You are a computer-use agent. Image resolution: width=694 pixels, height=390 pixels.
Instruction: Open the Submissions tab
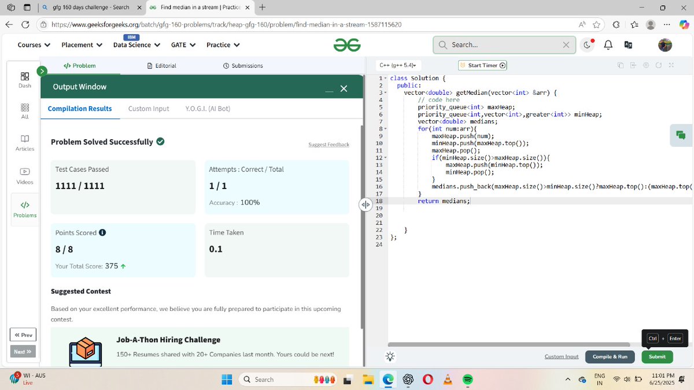pos(243,66)
